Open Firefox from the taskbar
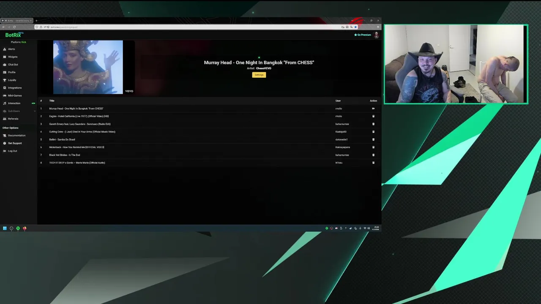Image resolution: width=541 pixels, height=304 pixels. tap(25, 228)
